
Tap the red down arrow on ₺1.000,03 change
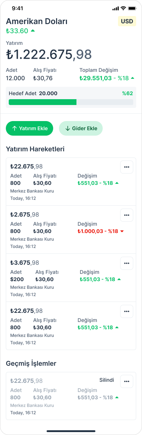coord(122,231)
